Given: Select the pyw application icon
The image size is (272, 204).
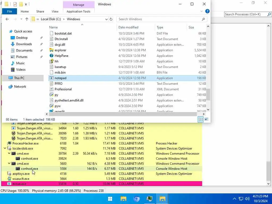Looking at the screenshot, I should 51,106.
